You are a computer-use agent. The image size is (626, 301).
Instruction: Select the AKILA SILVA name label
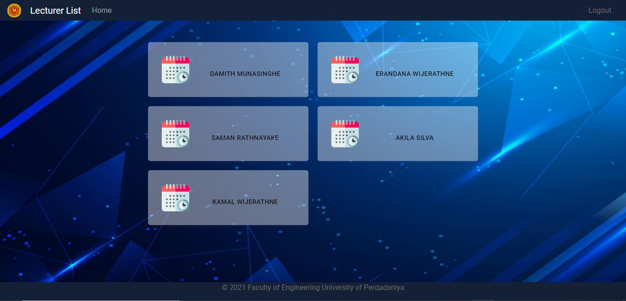[415, 138]
